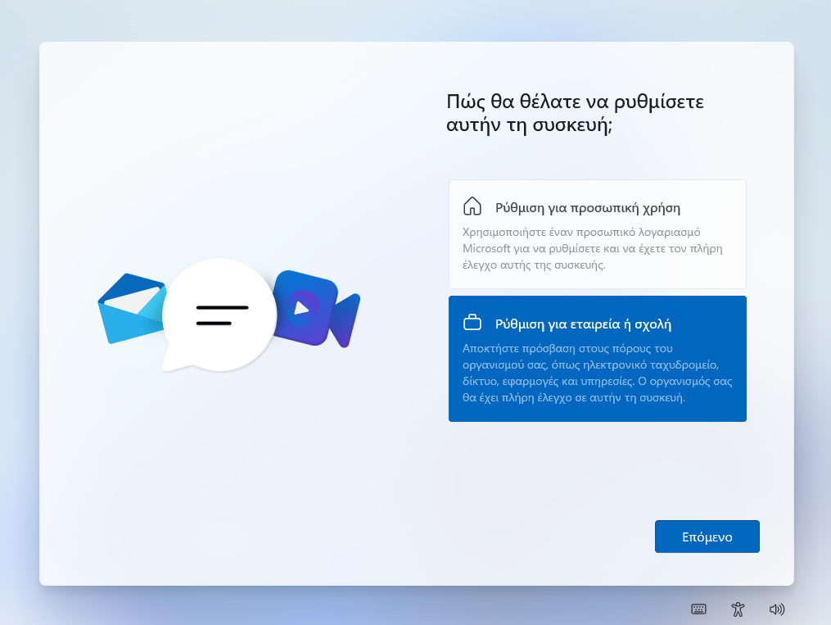Viewport: 831px width, 625px height.
Task: Click the camera's right-side lens flap
Action: (345, 319)
